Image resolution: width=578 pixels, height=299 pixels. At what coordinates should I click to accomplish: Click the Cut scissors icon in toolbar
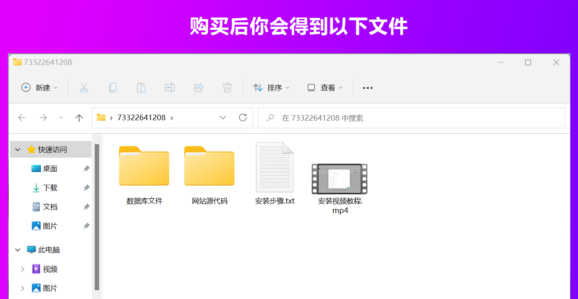(84, 88)
